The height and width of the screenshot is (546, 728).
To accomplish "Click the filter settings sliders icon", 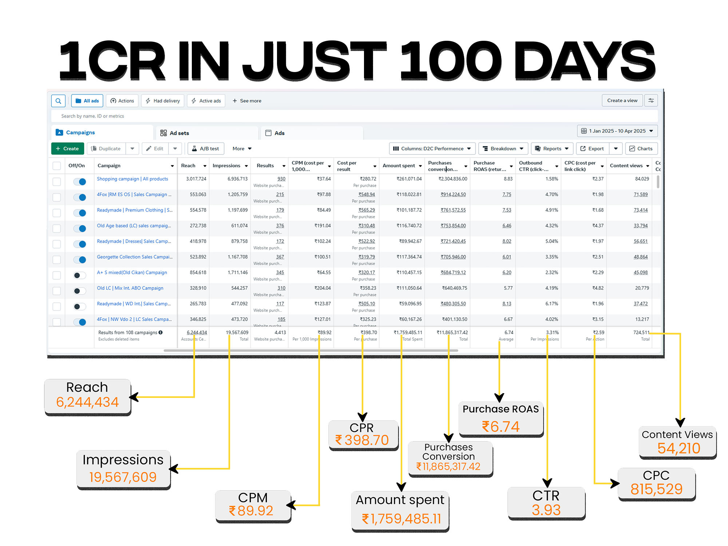I will (x=651, y=100).
